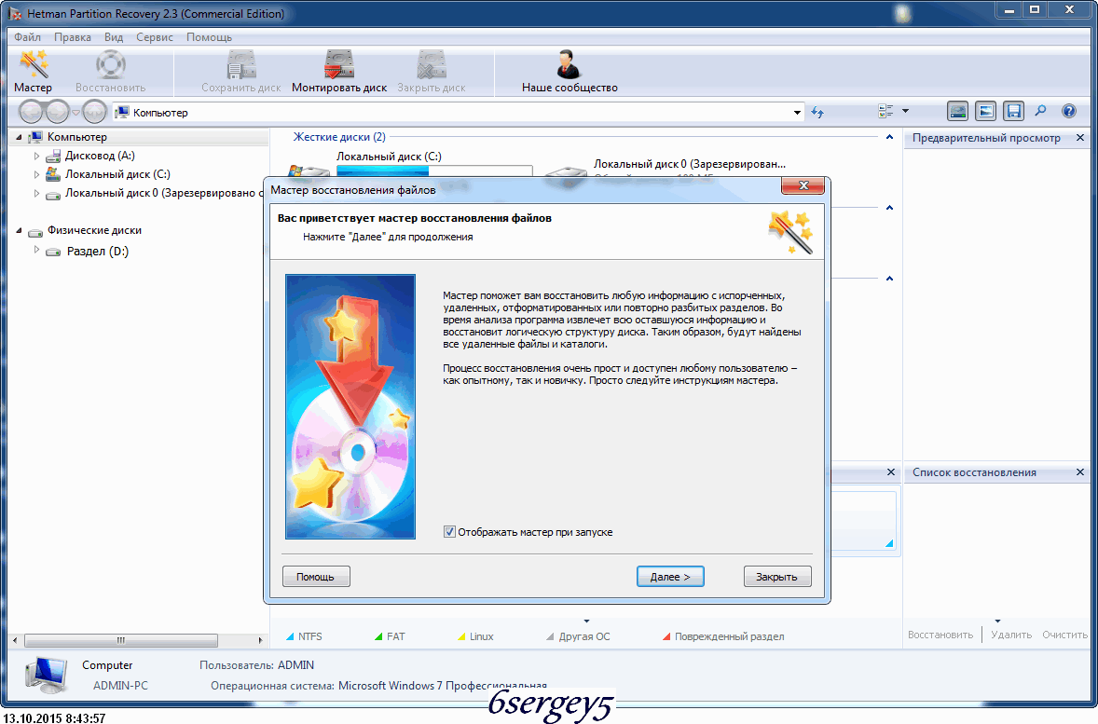This screenshot has height=724, width=1098.
Task: Click the Закрыть диск toolbar icon
Action: 432,65
